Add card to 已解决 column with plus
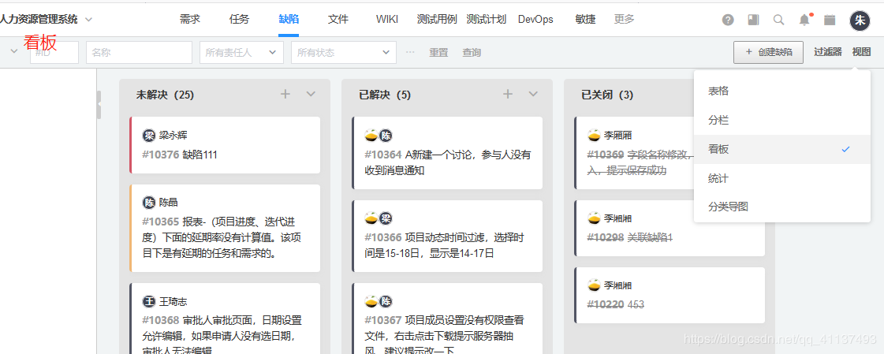 click(x=507, y=94)
